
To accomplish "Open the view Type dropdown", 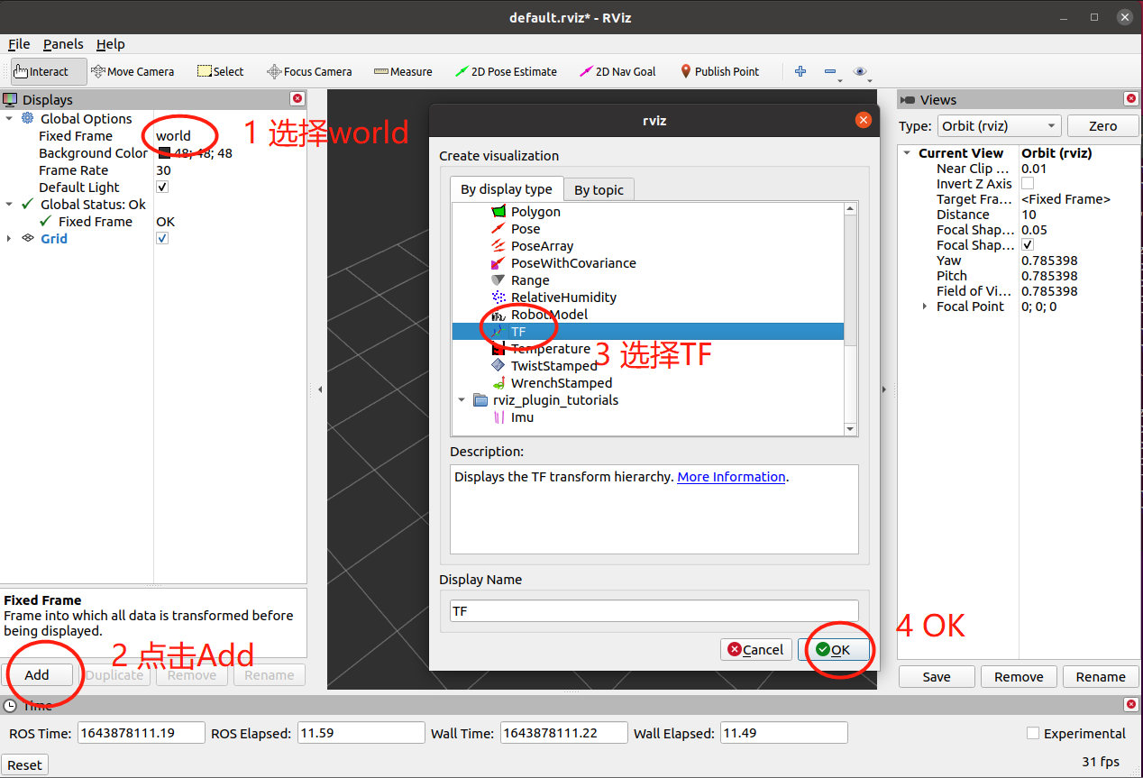I will tap(999, 126).
